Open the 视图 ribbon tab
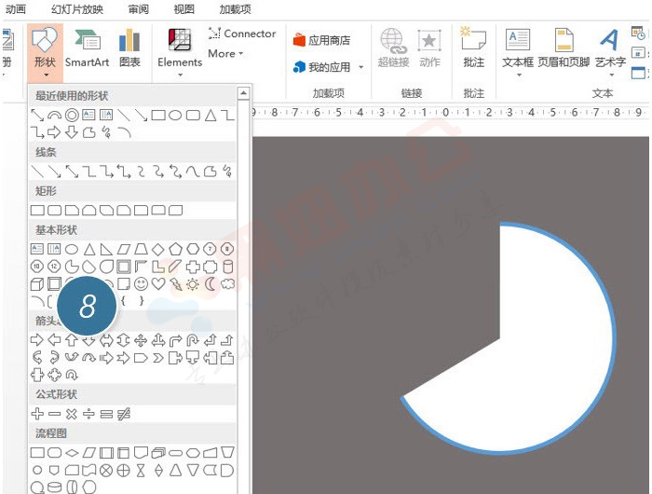Viewport: 652px width, 494px height. coord(184,9)
